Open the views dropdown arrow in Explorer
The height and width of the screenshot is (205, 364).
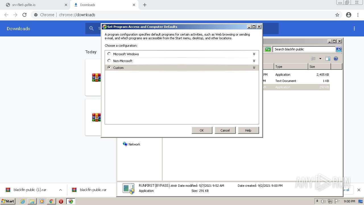tap(320, 59)
